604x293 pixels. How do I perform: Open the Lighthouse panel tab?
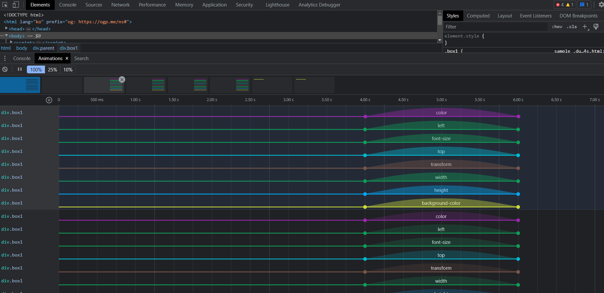278,5
